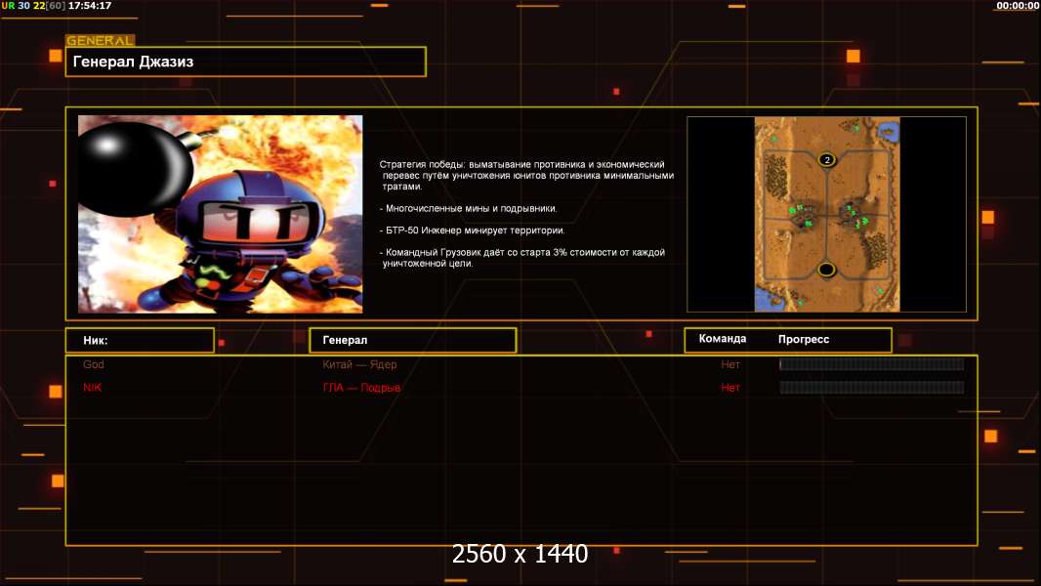The image size is (1041, 586).
Task: Click the 17:54:17 clock readout
Action: pos(90,5)
